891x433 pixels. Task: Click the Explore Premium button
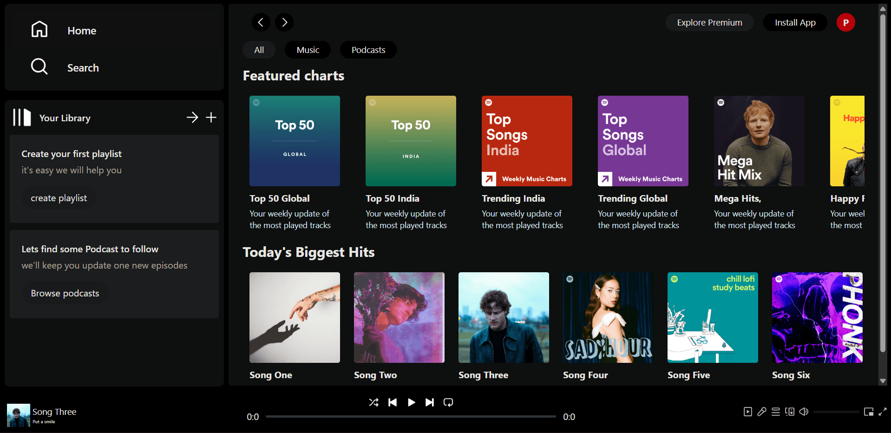click(x=710, y=22)
